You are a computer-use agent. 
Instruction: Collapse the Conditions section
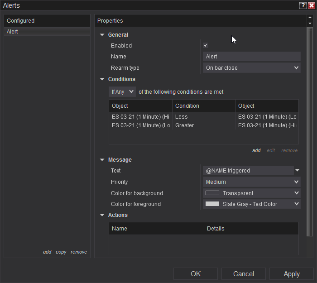click(102, 79)
